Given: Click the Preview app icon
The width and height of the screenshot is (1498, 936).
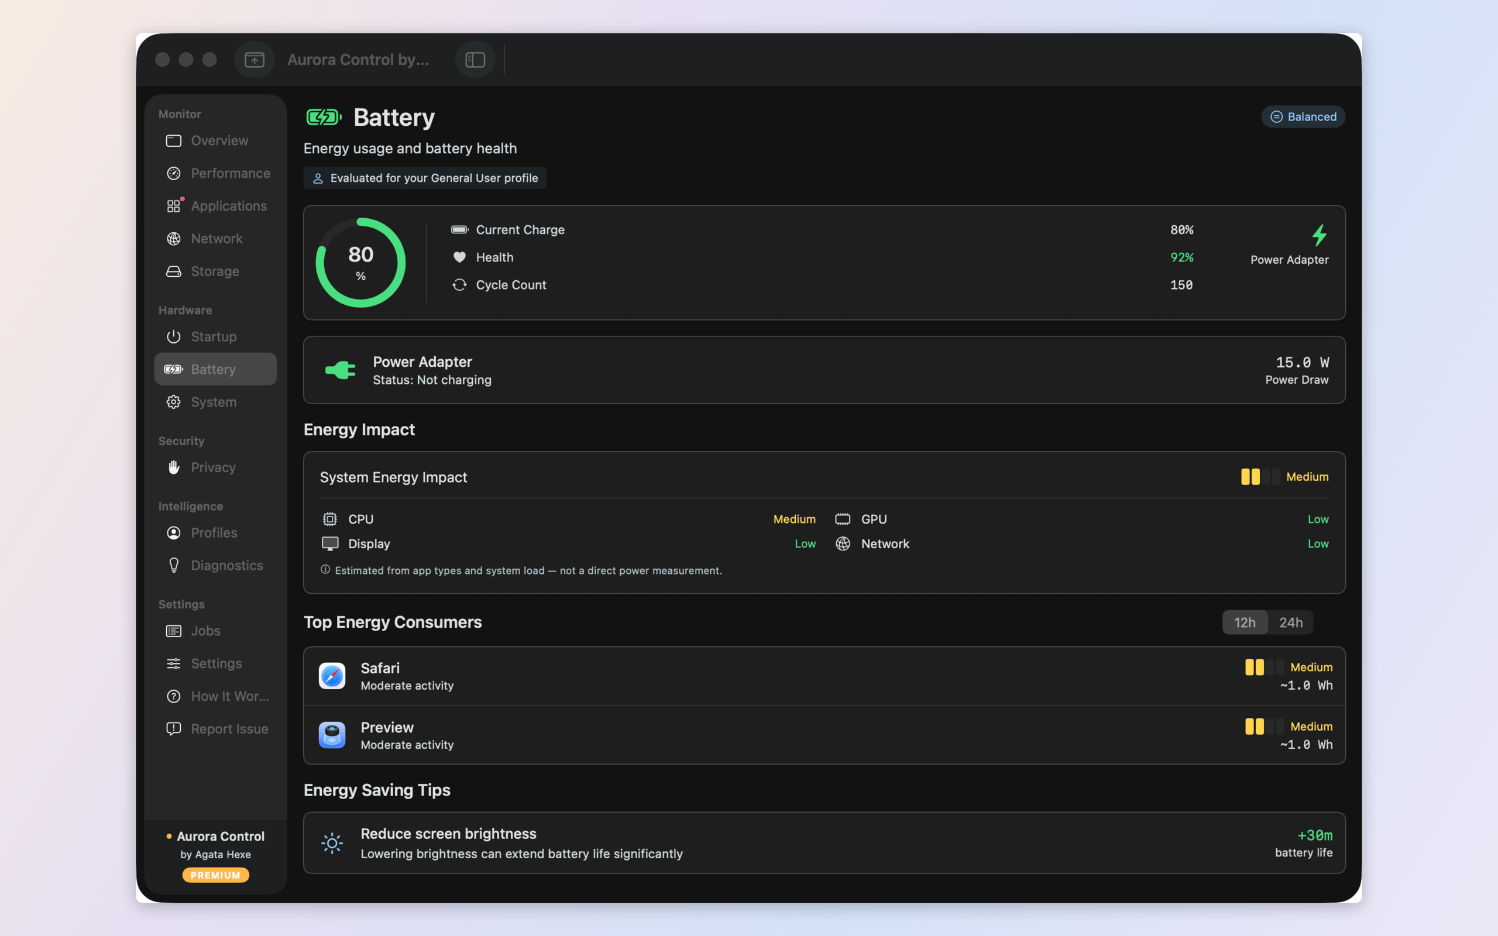Looking at the screenshot, I should (332, 735).
